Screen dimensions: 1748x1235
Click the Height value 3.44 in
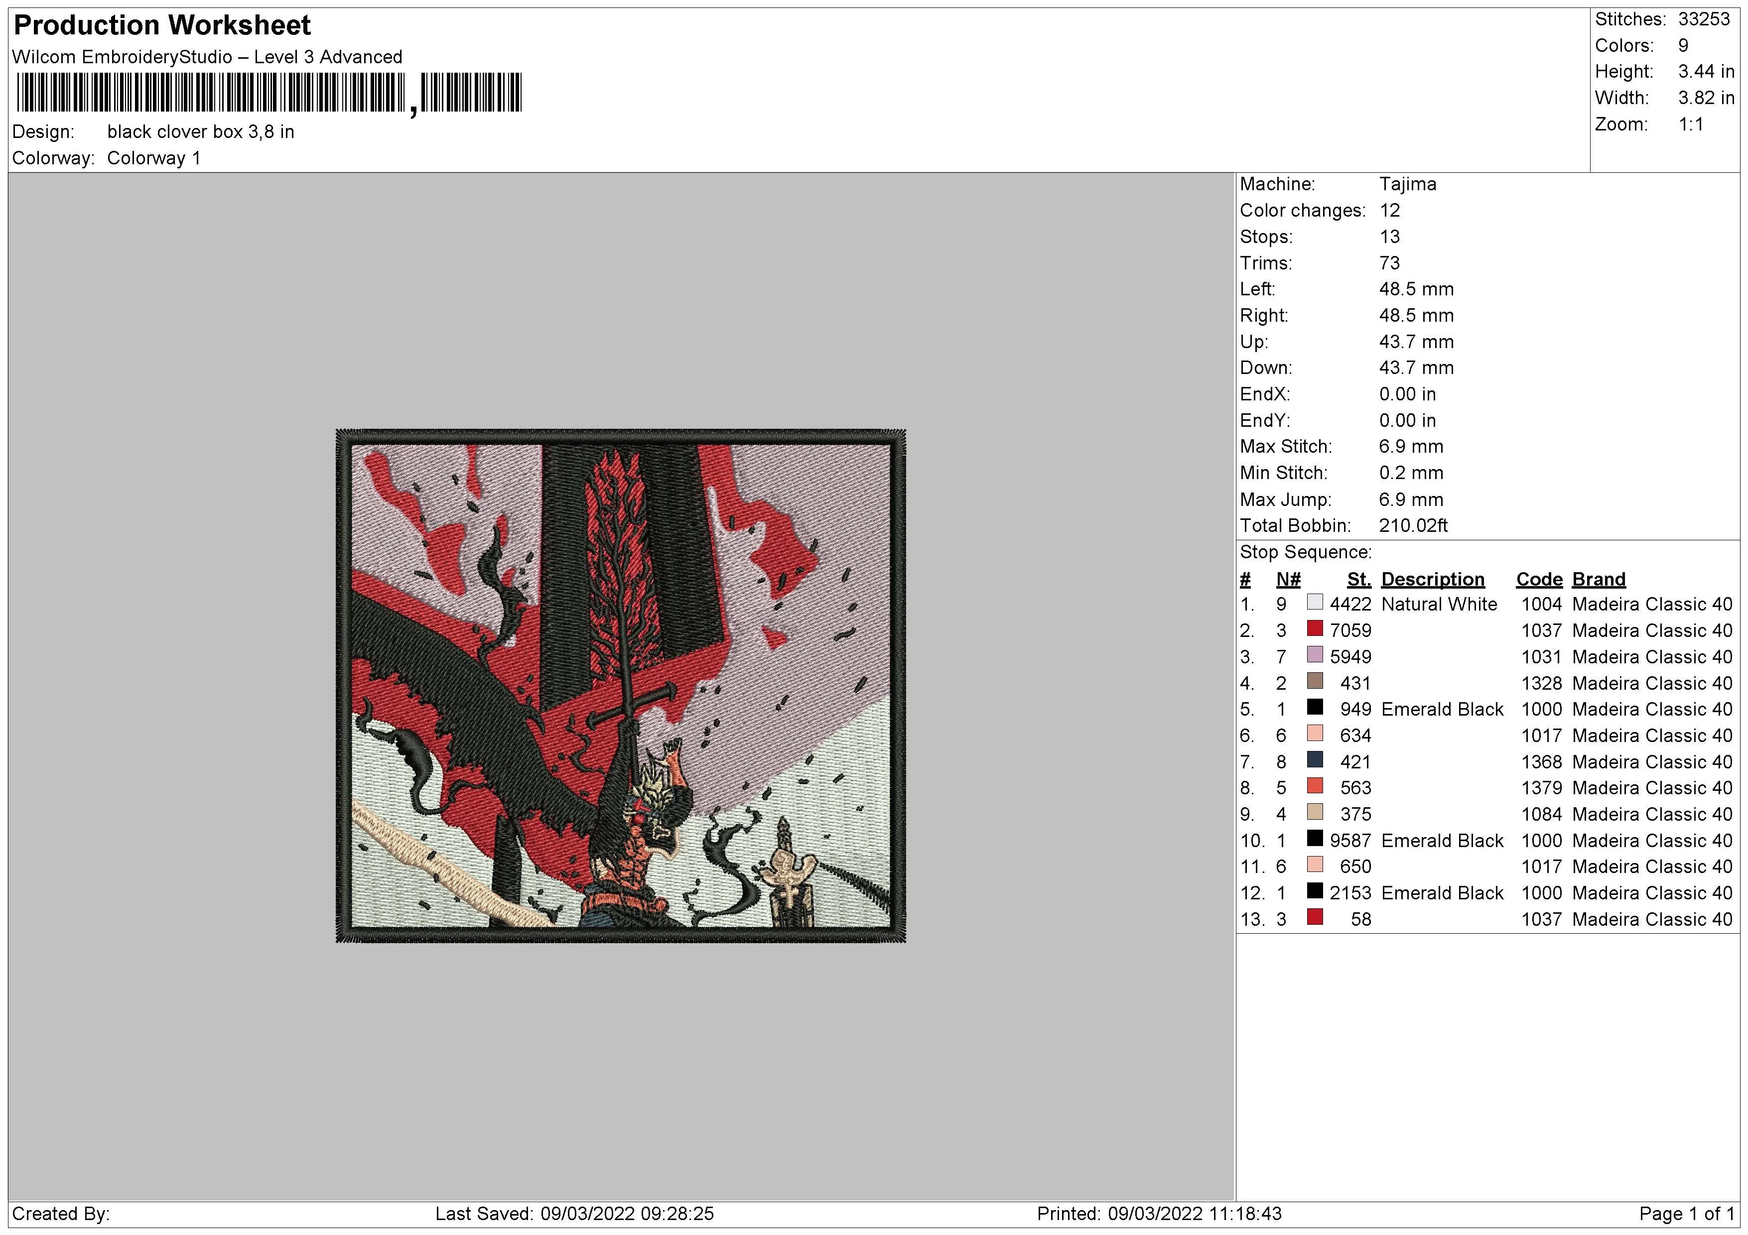1706,72
